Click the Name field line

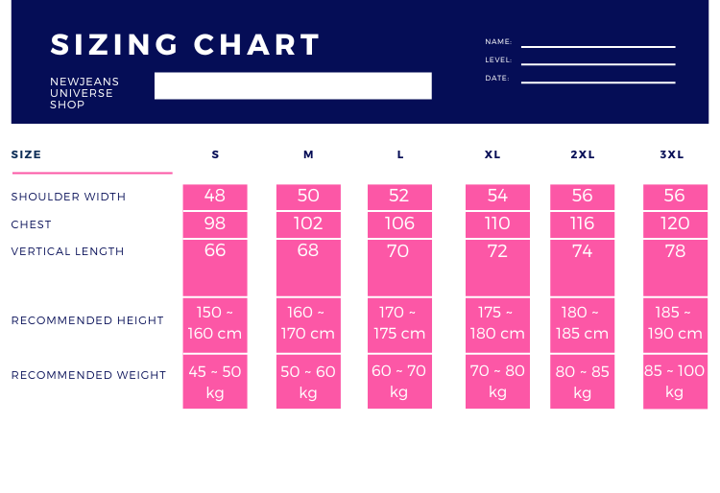597,46
